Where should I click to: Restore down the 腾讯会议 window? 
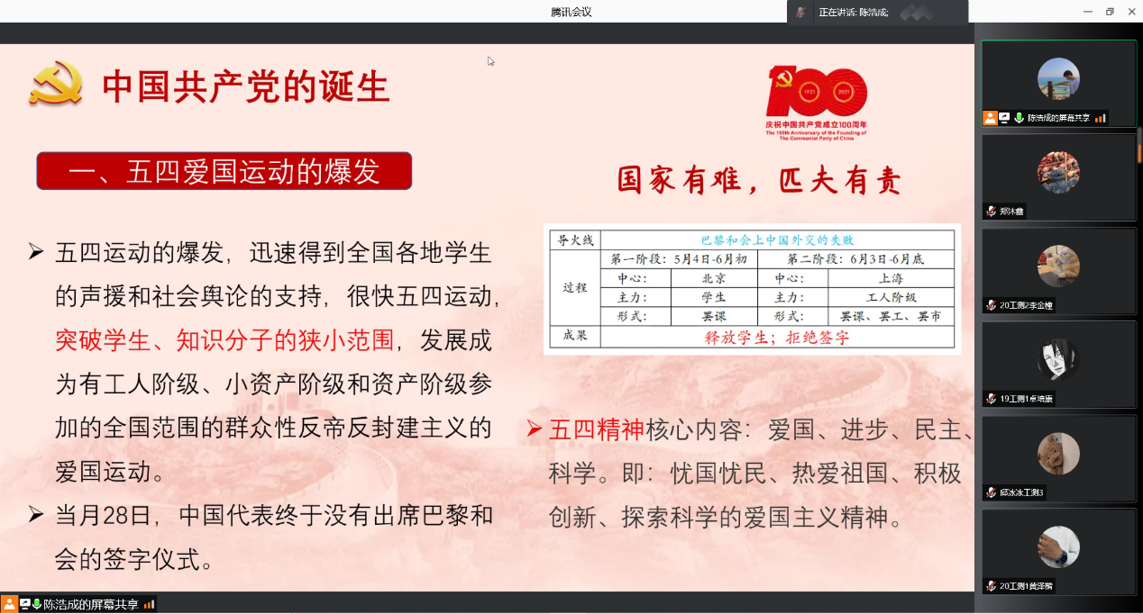(1110, 12)
